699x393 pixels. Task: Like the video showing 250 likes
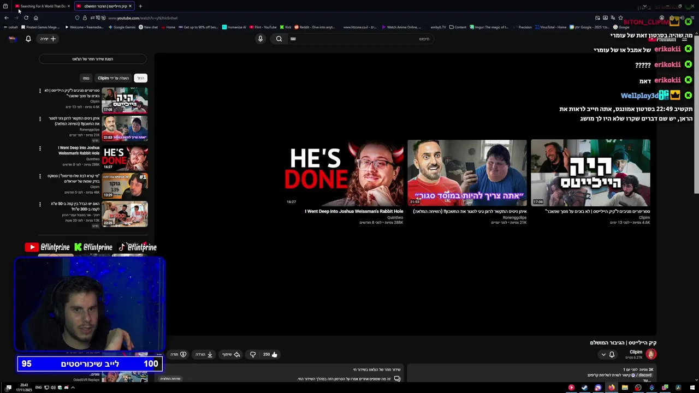tap(270, 354)
